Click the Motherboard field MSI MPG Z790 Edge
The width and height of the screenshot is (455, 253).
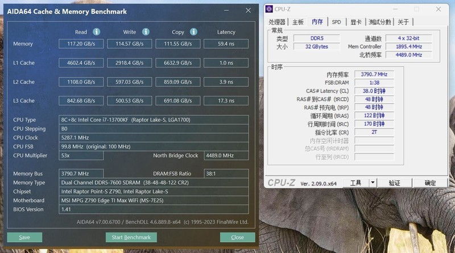[154, 200]
